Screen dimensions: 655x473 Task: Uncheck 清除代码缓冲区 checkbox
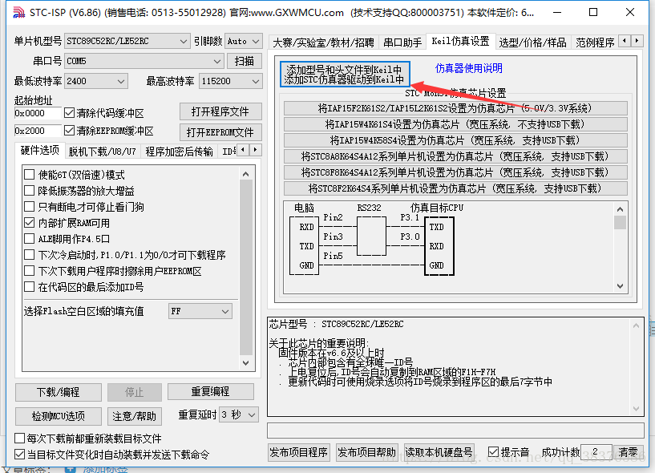[x=69, y=113]
